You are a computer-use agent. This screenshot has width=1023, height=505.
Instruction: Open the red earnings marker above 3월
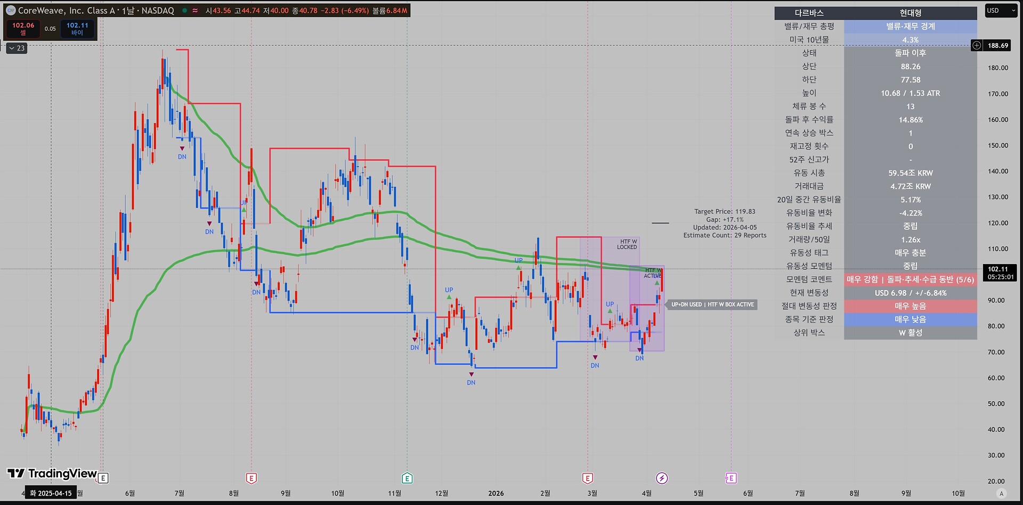588,478
